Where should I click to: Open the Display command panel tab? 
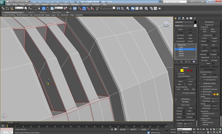pos(191,18)
